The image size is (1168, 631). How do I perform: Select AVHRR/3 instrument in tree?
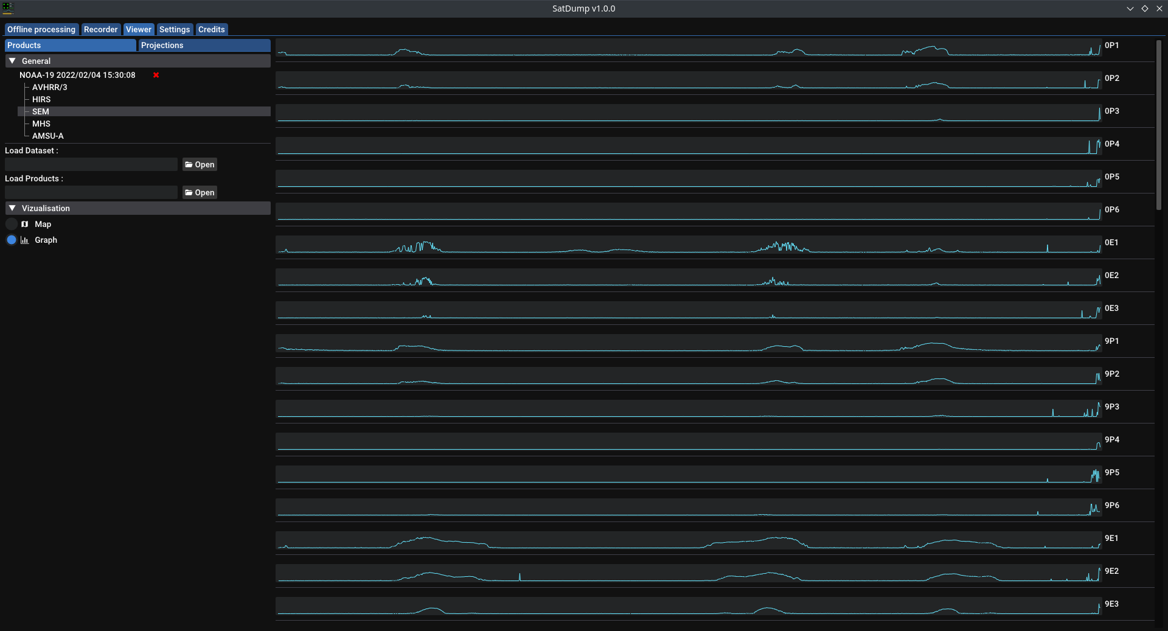click(x=50, y=87)
